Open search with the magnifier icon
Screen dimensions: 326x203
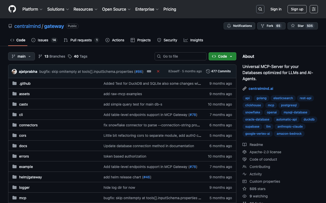(260, 9)
